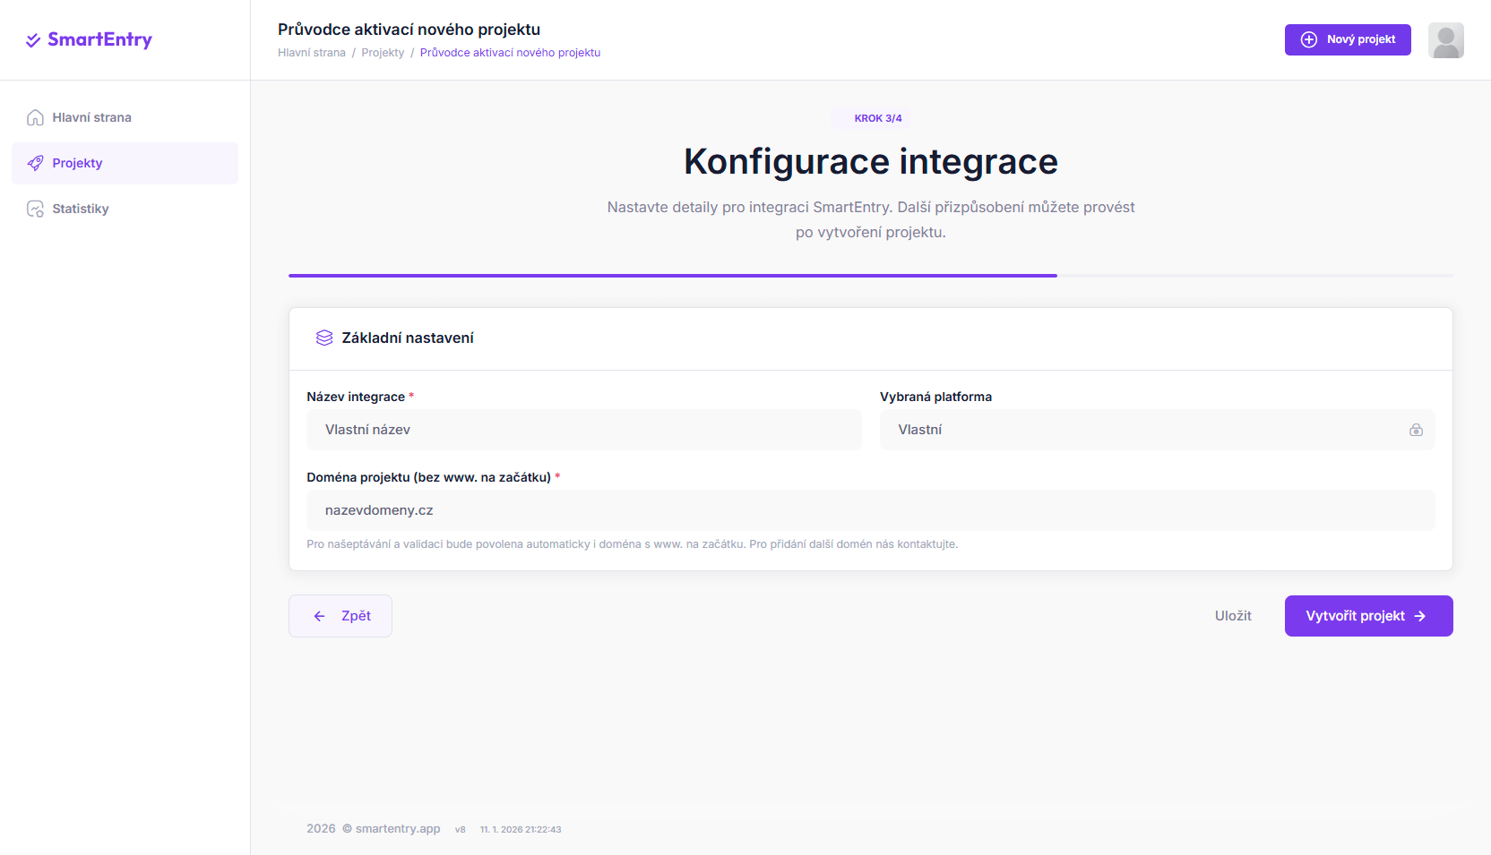This screenshot has height=855, width=1491.
Task: Click the right arrow in Vytvořit projekt
Action: point(1420,616)
